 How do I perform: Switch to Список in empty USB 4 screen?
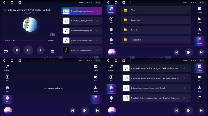point(96,68)
